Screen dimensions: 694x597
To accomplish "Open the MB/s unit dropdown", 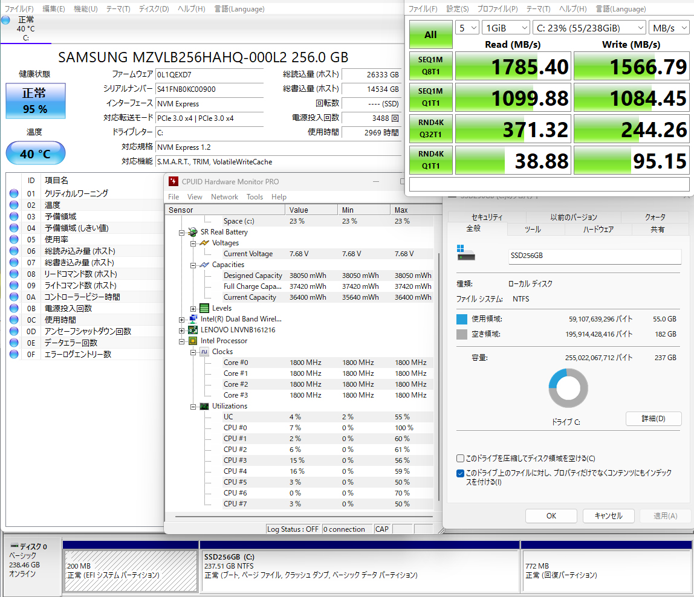I will tap(667, 28).
